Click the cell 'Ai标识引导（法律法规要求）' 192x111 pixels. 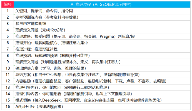pos(102,107)
